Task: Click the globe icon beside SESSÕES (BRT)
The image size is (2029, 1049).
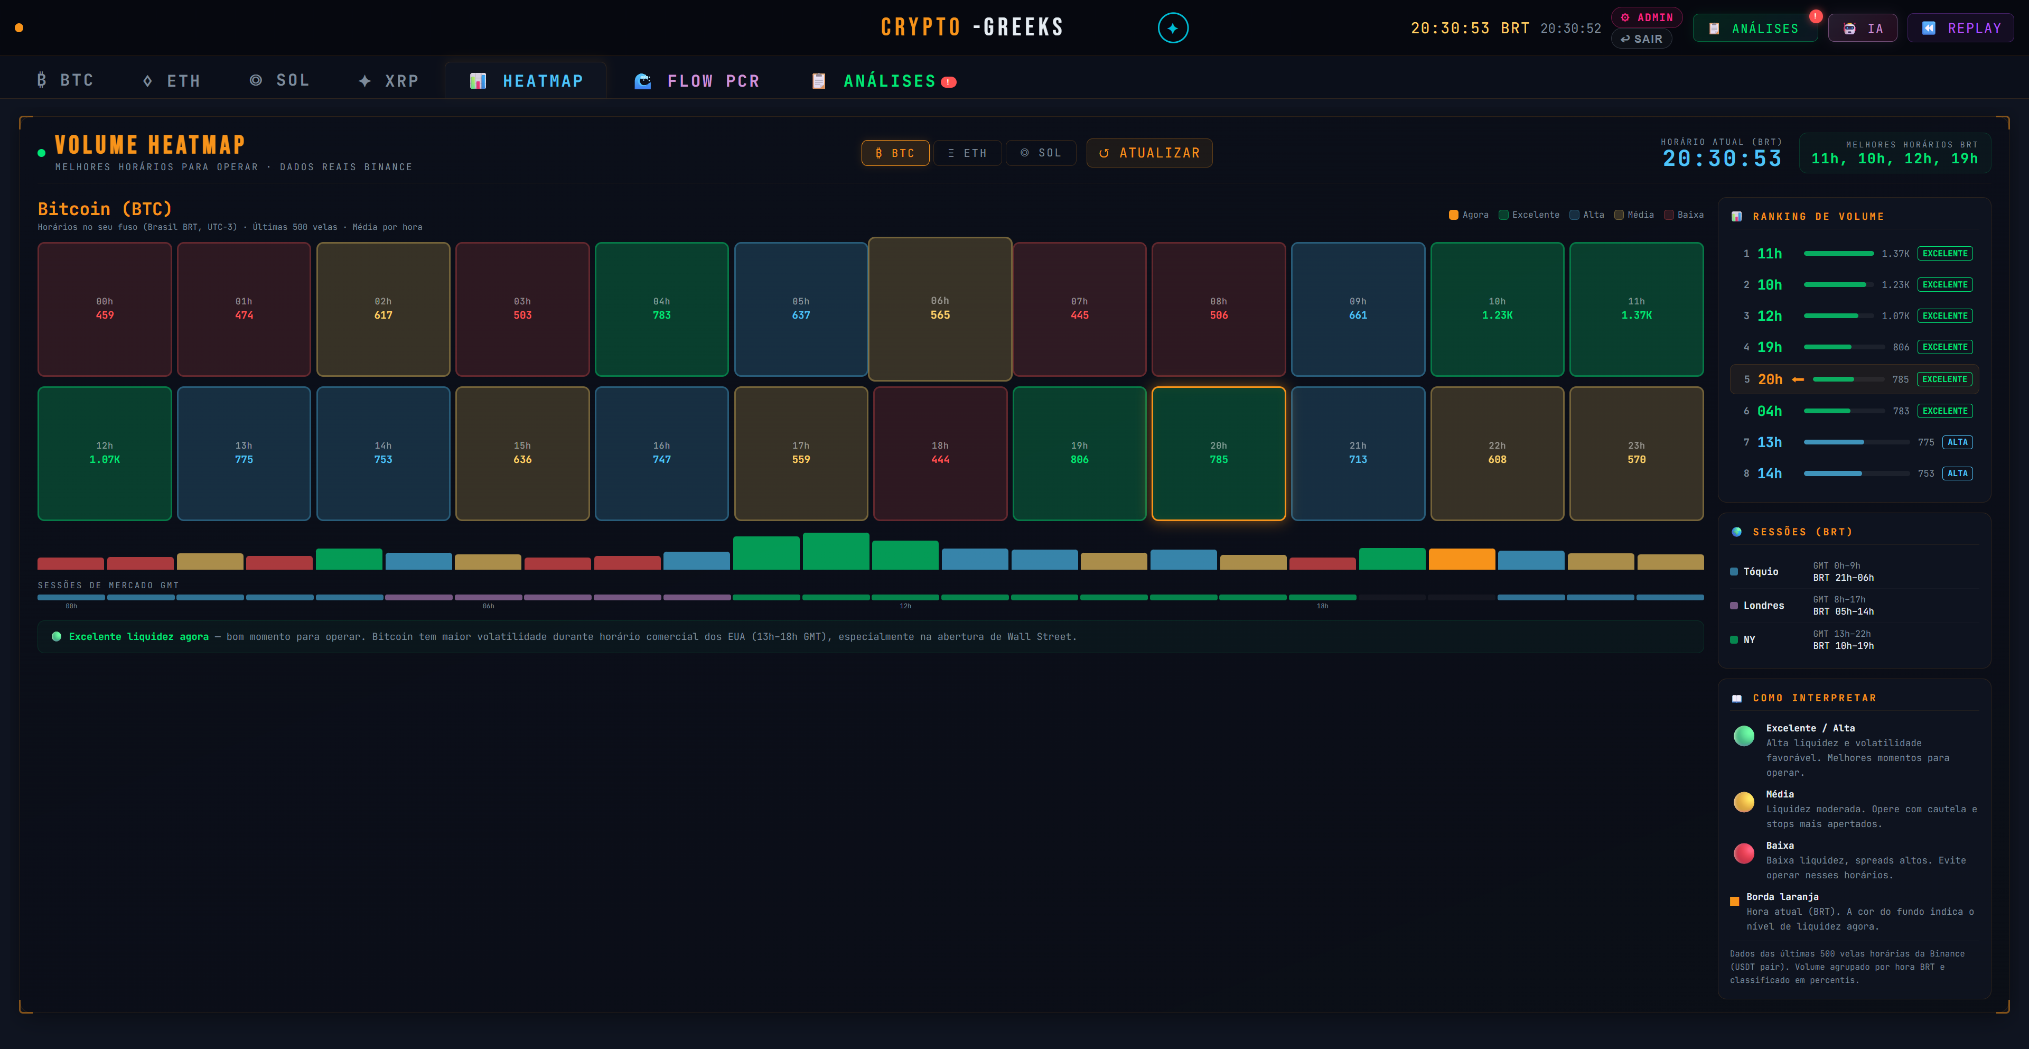Action: (1736, 532)
